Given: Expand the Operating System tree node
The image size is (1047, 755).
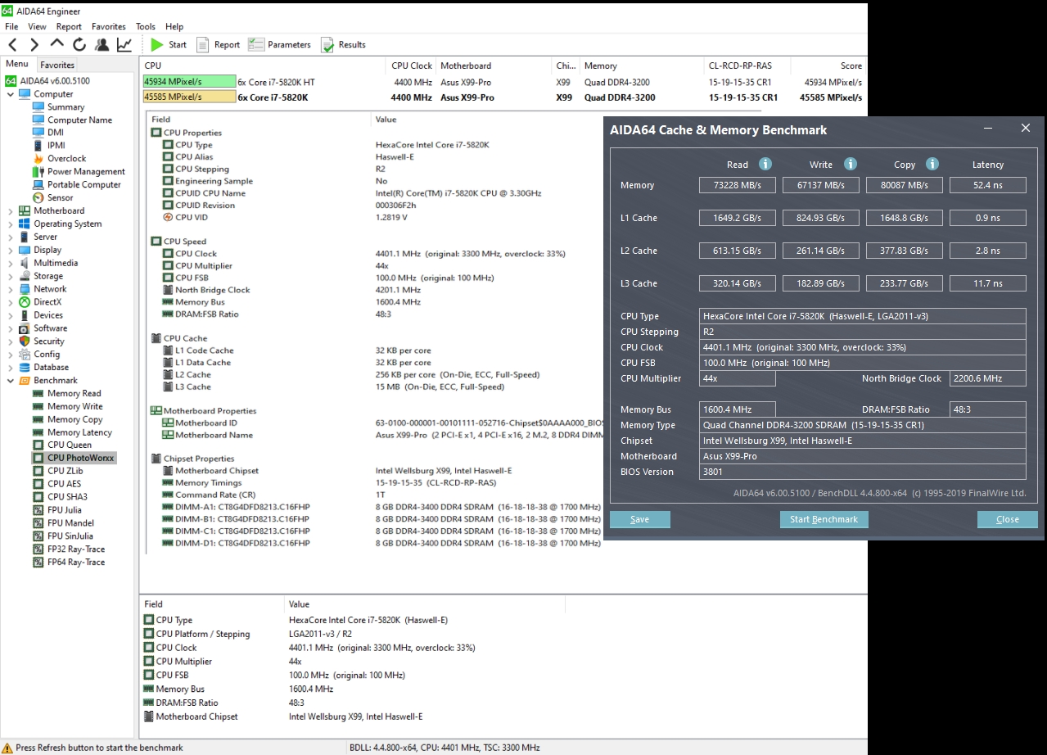Looking at the screenshot, I should (11, 224).
